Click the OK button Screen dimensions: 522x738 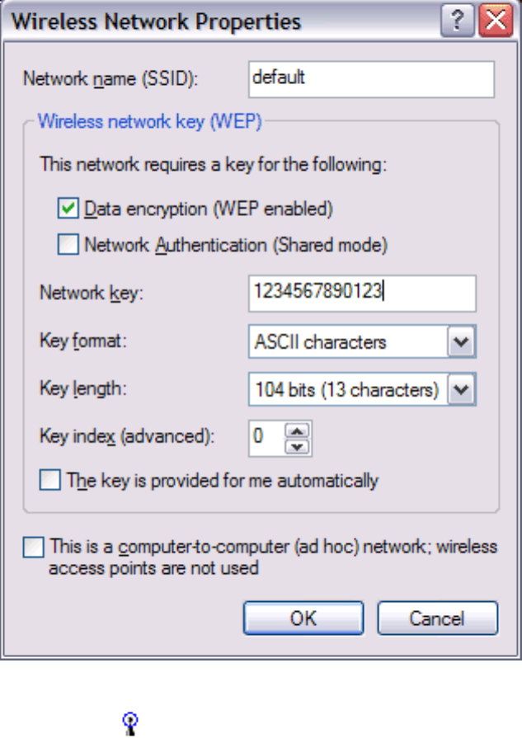coord(303,618)
